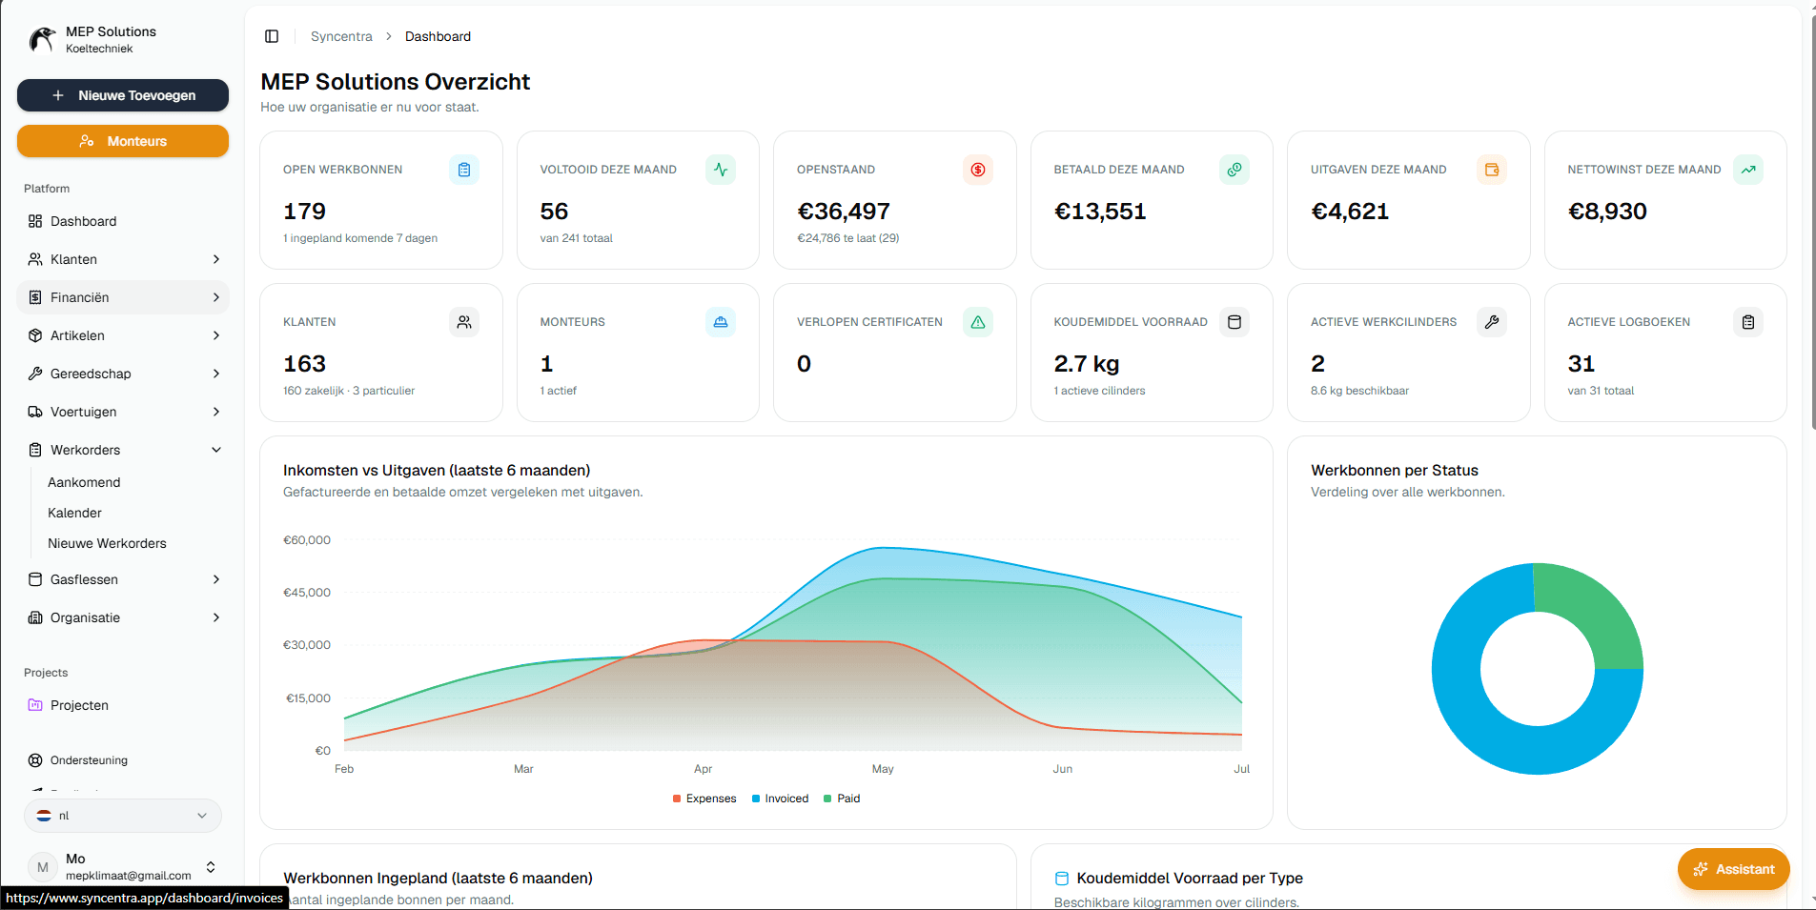Expand the Voertuigen submenu chevron
The width and height of the screenshot is (1816, 910).
tap(216, 412)
